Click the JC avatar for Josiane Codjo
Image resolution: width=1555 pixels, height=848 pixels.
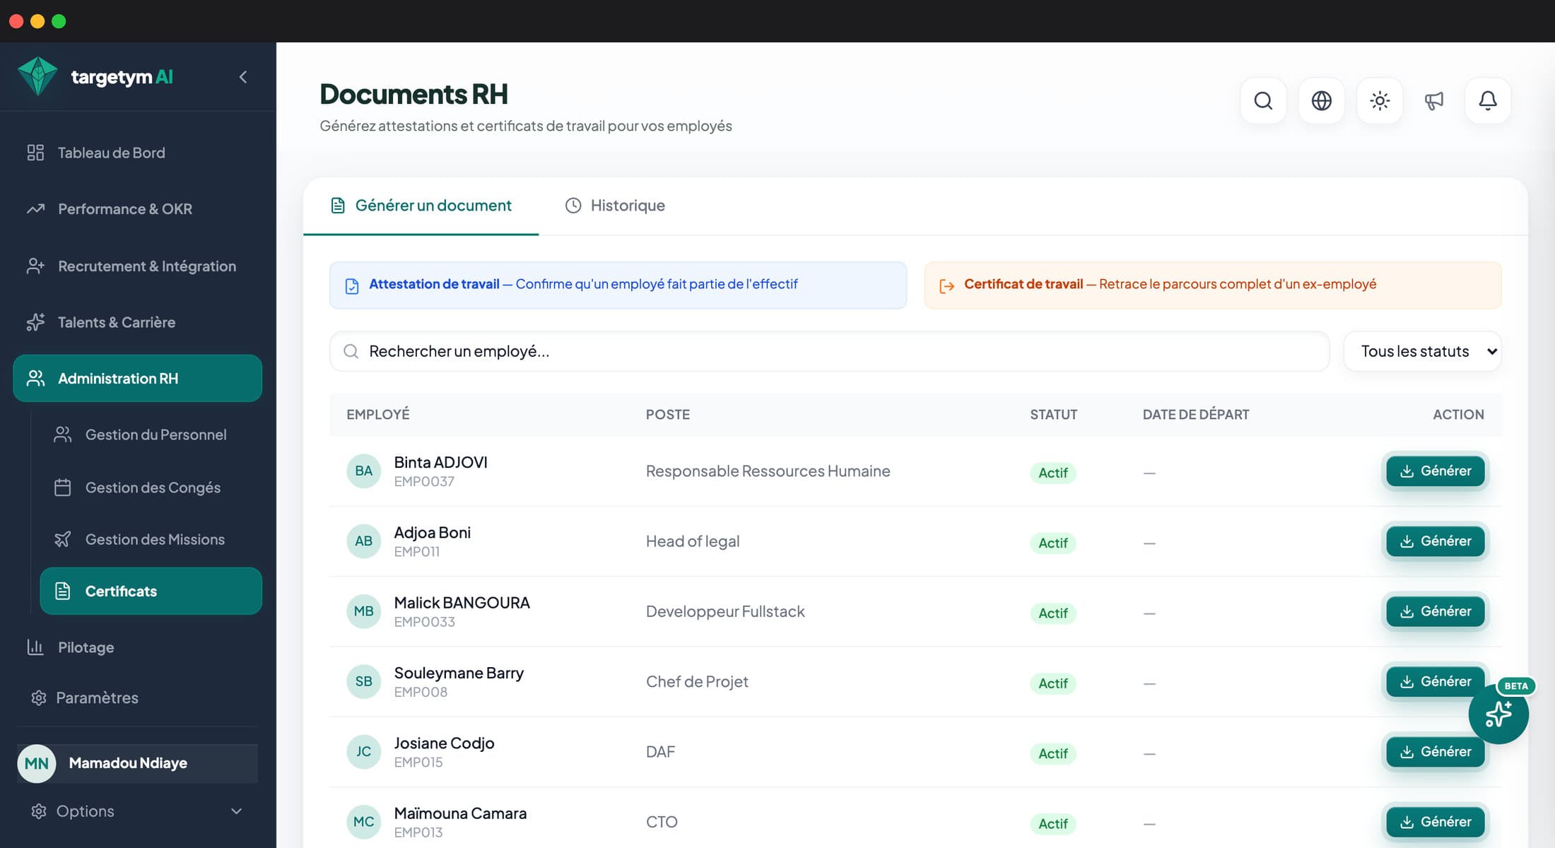tap(363, 751)
